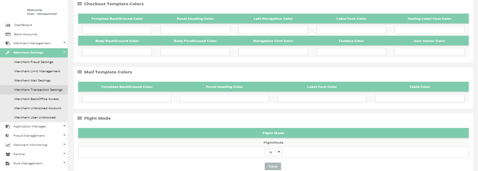The height and width of the screenshot is (171, 478).
Task: Click the Bank Accounts card icon
Action: 8,34
